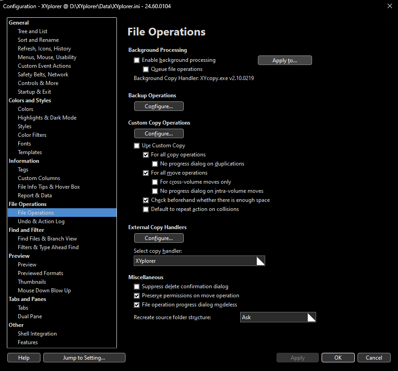Click Jump to Setting

pos(84,357)
